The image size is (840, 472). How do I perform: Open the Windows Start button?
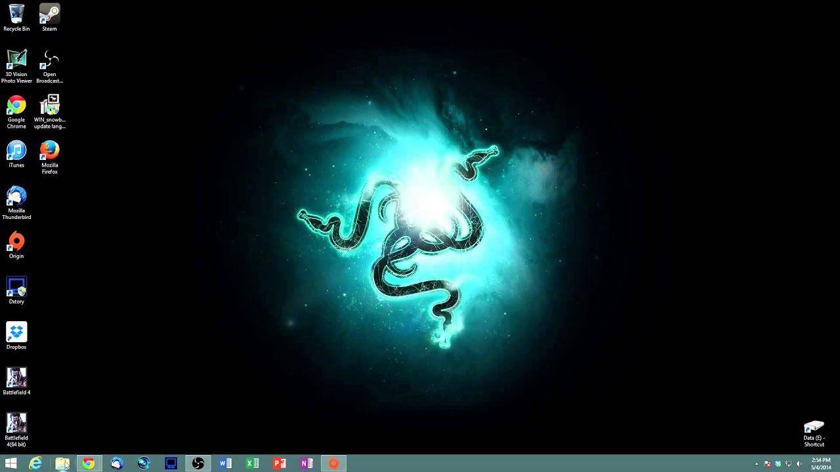coord(11,463)
